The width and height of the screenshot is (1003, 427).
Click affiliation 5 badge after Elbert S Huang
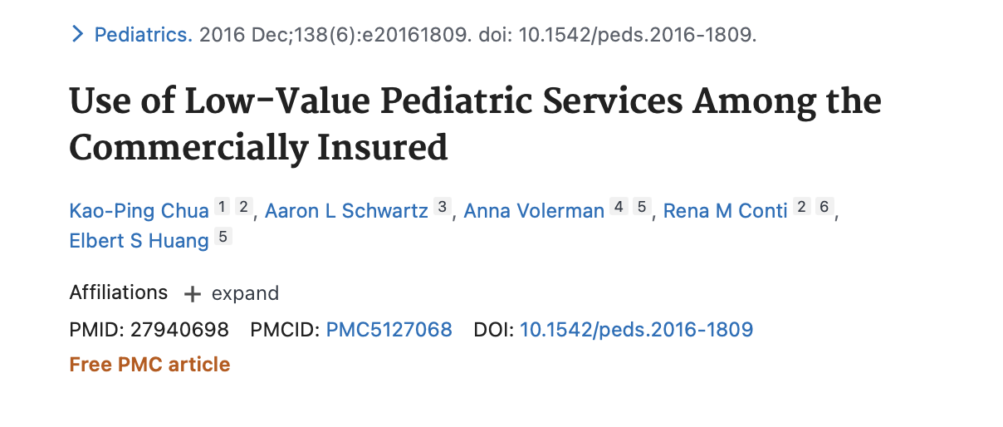click(222, 237)
